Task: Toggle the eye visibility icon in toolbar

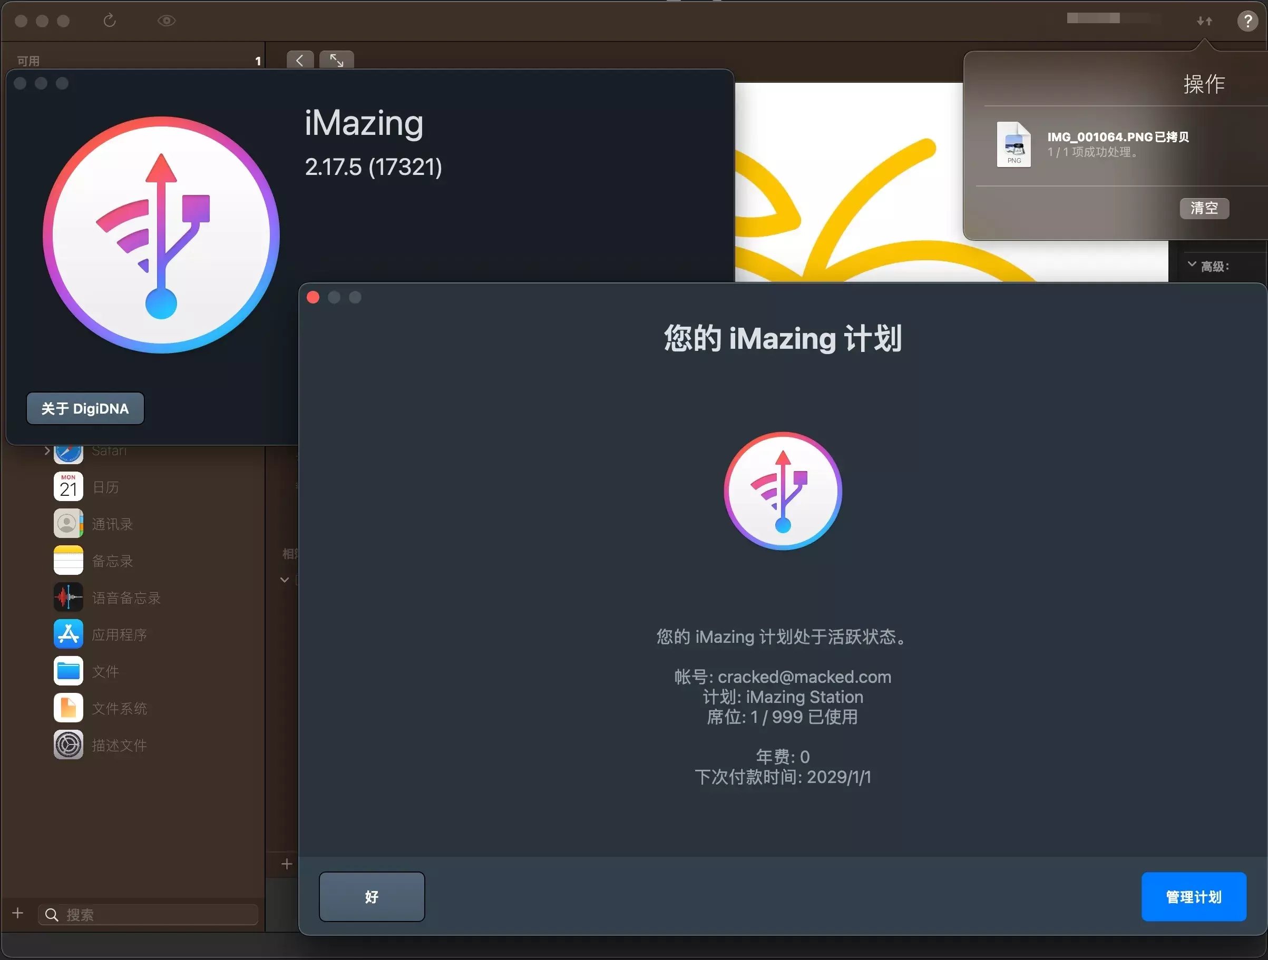Action: 166,21
